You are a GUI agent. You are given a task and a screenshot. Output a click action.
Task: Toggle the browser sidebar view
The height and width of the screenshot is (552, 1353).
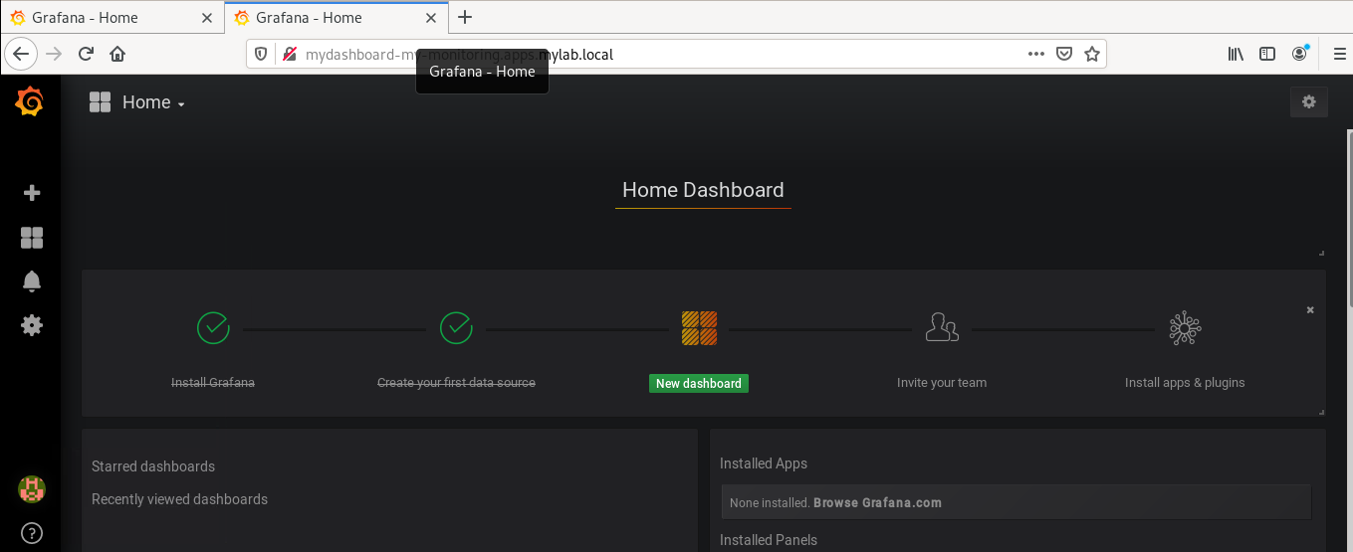1267,54
